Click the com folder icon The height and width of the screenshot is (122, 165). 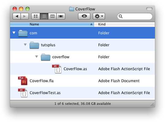(x=23, y=33)
